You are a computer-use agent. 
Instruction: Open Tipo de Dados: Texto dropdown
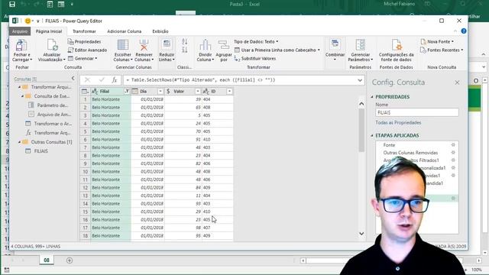[256, 41]
